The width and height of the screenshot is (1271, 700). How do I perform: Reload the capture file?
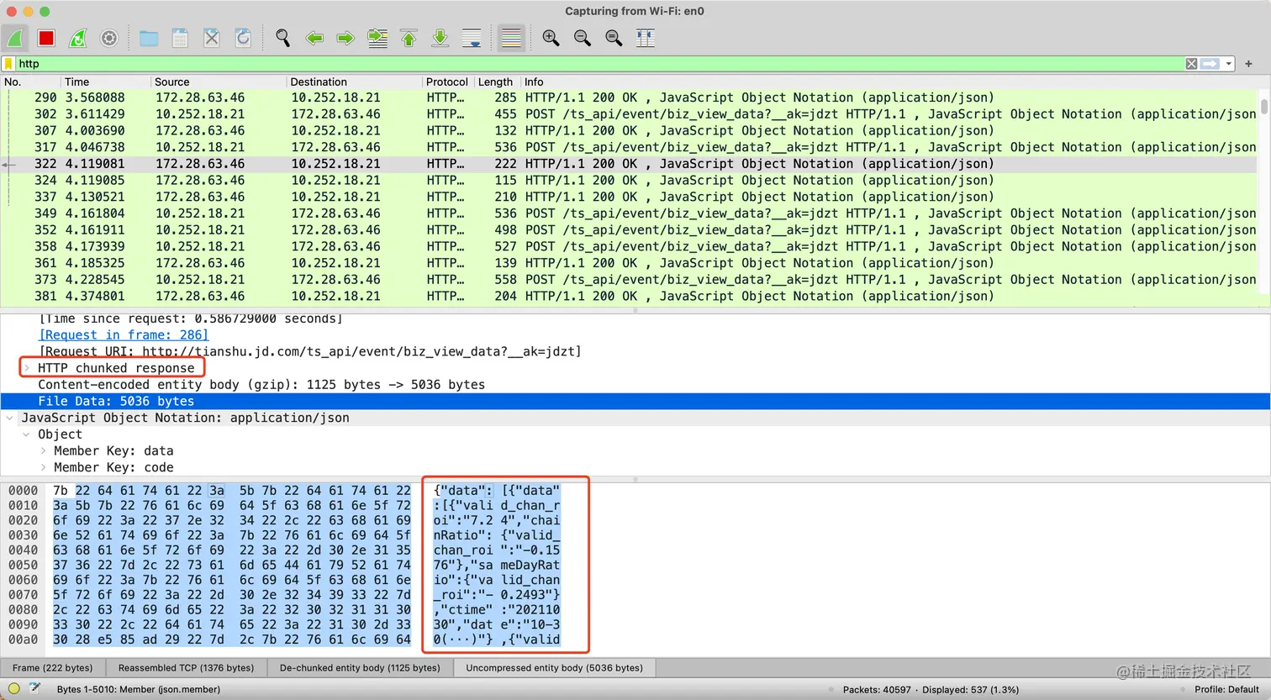pyautogui.click(x=243, y=38)
